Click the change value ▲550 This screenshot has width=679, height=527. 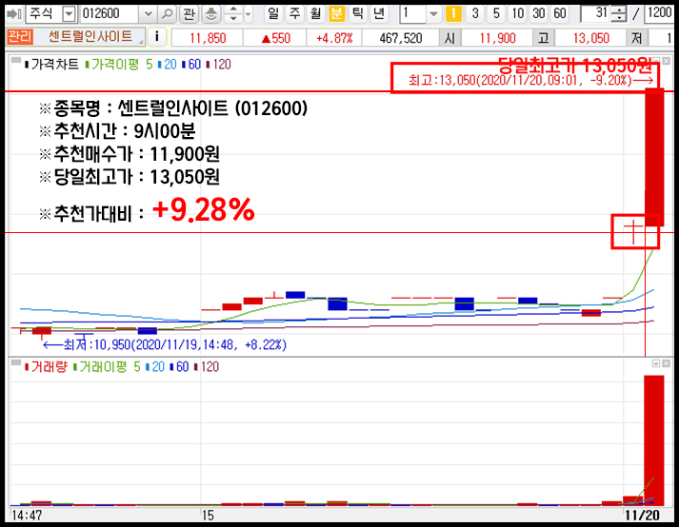tap(275, 38)
